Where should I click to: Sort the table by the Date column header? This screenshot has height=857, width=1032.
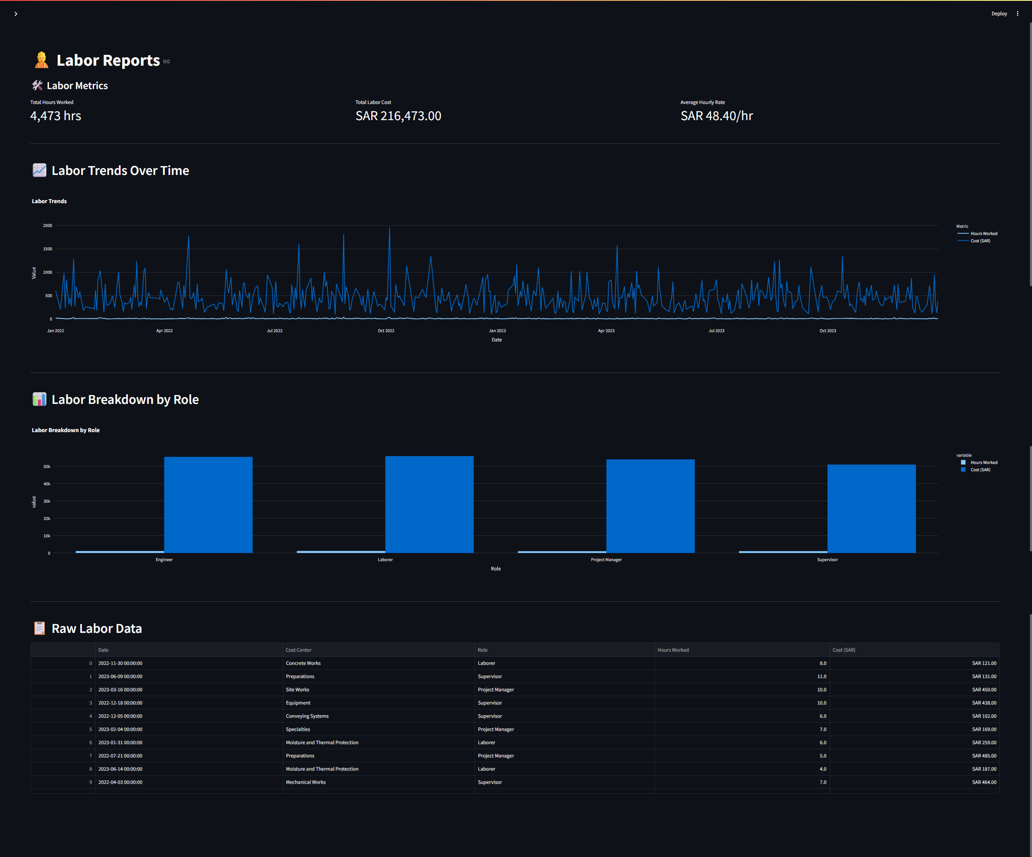point(189,650)
